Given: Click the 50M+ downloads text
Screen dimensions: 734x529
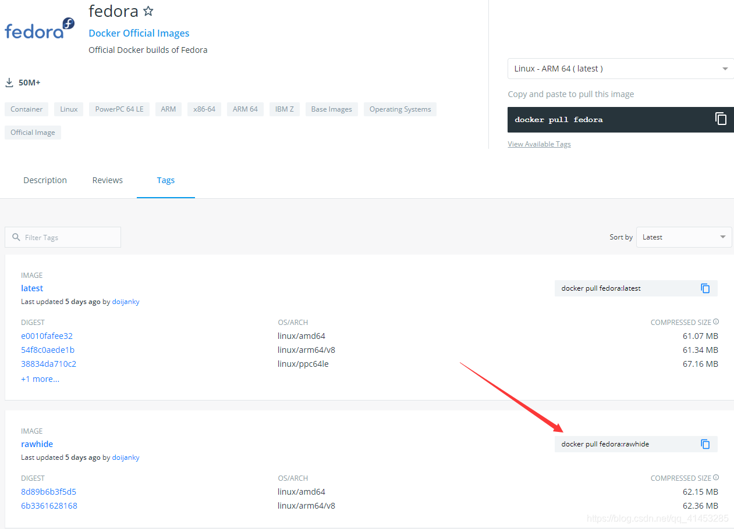Looking at the screenshot, I should point(30,83).
